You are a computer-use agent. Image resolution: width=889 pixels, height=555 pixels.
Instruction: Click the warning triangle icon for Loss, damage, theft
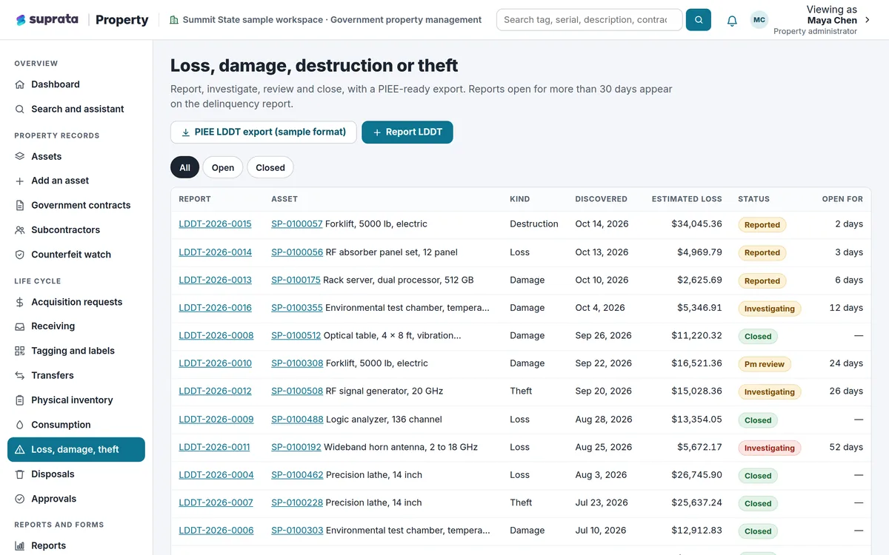20,449
